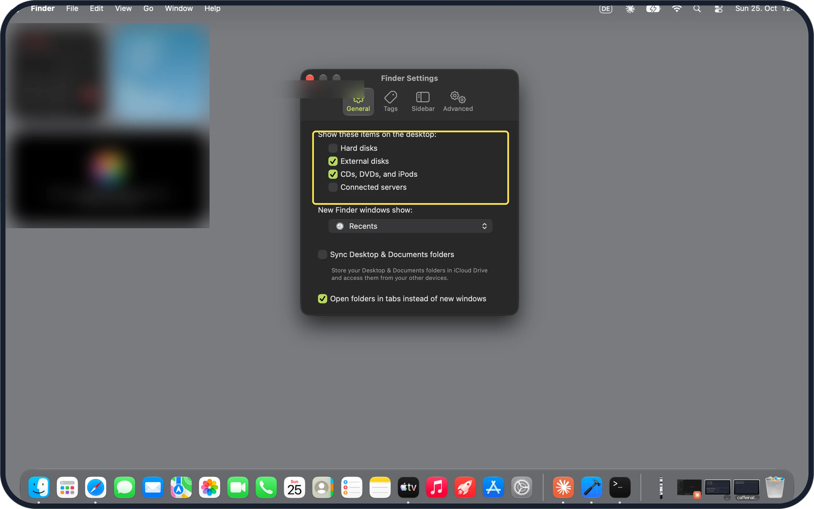Open the View menu

point(123,8)
